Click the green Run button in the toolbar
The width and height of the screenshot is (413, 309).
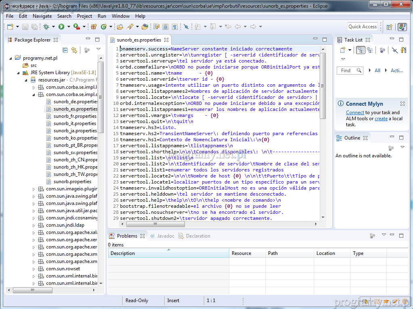click(x=61, y=27)
